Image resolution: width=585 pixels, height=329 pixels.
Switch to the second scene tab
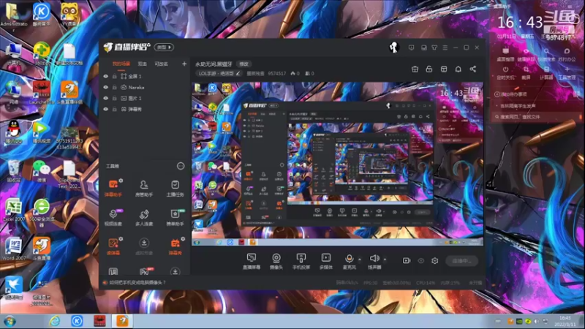point(142,64)
